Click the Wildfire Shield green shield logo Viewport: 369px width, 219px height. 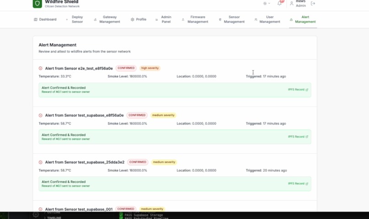(37, 4)
